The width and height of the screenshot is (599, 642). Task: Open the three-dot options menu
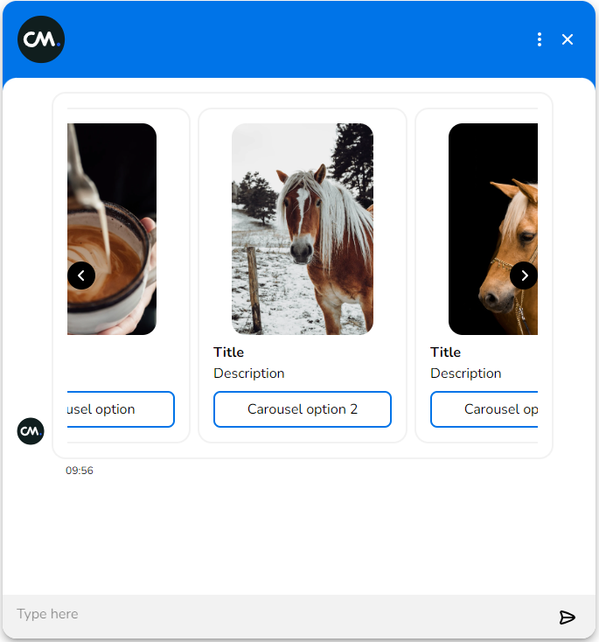tap(540, 39)
